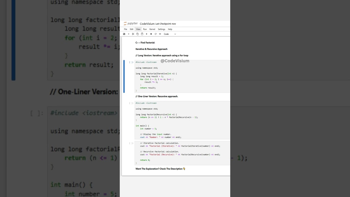The height and width of the screenshot is (197, 350).
Task: Click the Jupyter logo
Action: (131, 24)
